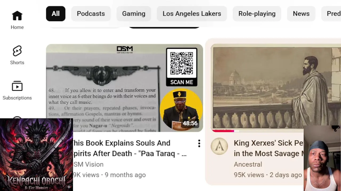
Task: Open three-dot menu for Paa Taraq video
Action: [199, 144]
